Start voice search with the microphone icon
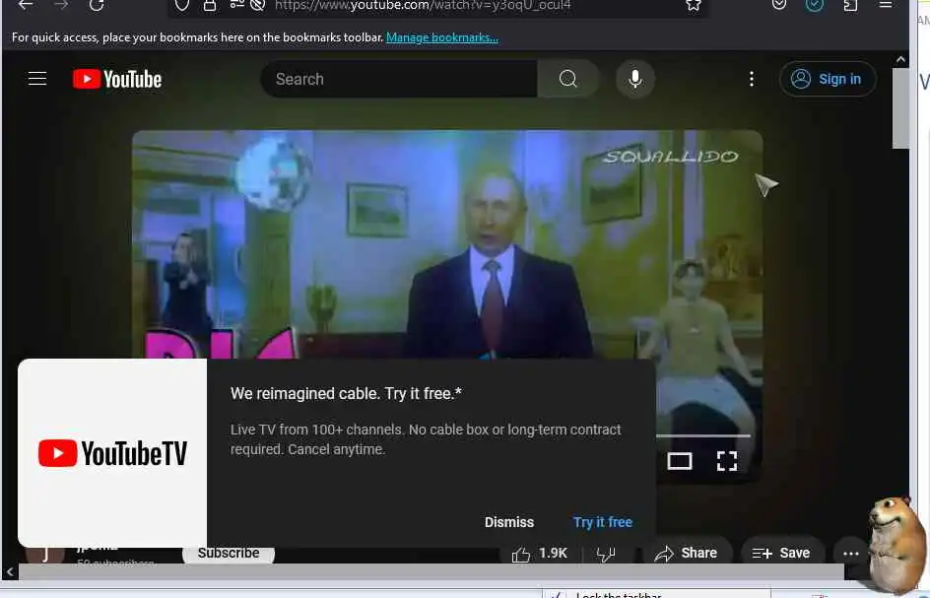 (x=635, y=79)
